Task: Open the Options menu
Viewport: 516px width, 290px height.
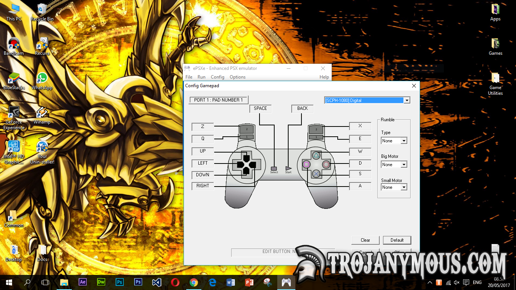Action: pos(237,77)
